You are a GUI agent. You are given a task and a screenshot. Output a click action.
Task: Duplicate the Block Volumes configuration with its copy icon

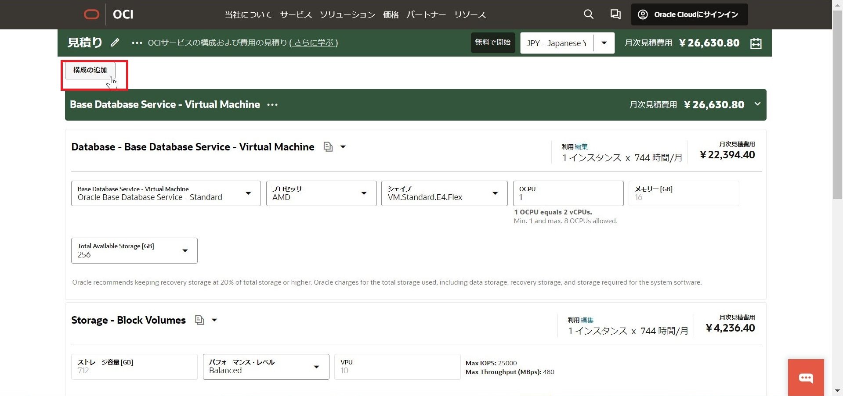199,320
